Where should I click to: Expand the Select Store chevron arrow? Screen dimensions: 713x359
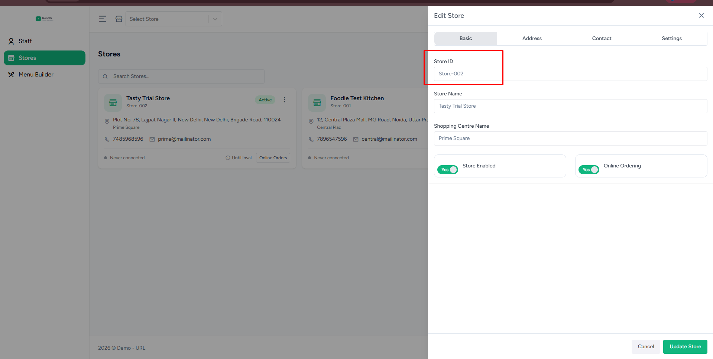pos(215,19)
